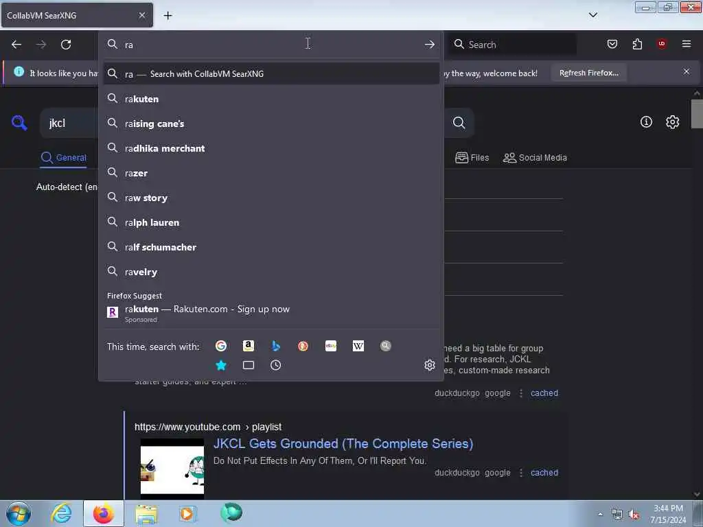703x527 pixels.
Task: Search this time with Google icon
Action: pyautogui.click(x=221, y=346)
